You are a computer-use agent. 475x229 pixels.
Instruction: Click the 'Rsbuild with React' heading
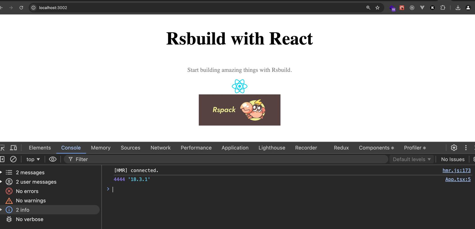pyautogui.click(x=240, y=38)
